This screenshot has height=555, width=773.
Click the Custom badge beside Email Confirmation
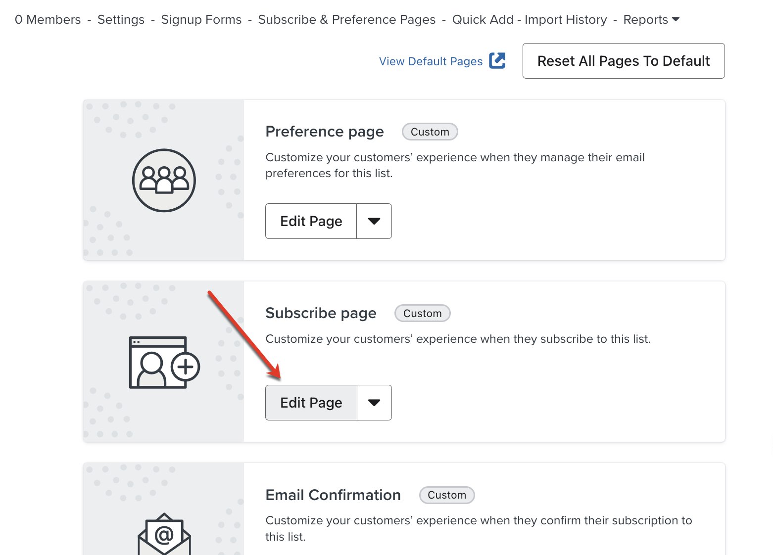(x=446, y=495)
